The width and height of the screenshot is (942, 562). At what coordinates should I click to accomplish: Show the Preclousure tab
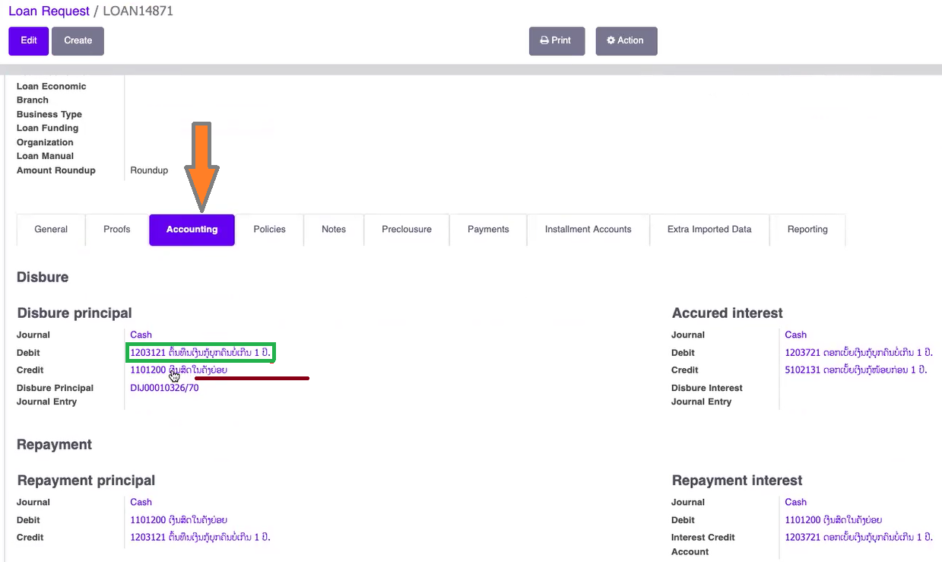point(407,230)
